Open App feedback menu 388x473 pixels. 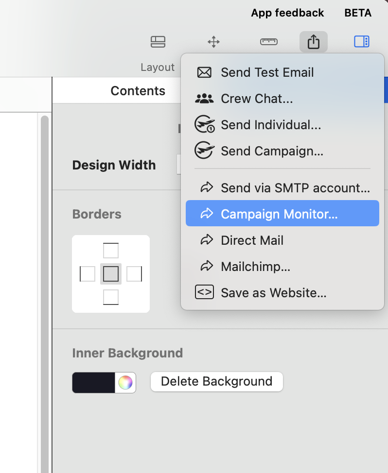pos(287,13)
